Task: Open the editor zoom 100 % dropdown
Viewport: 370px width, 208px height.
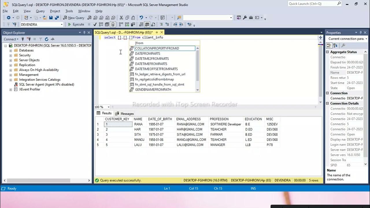Action: [108, 107]
